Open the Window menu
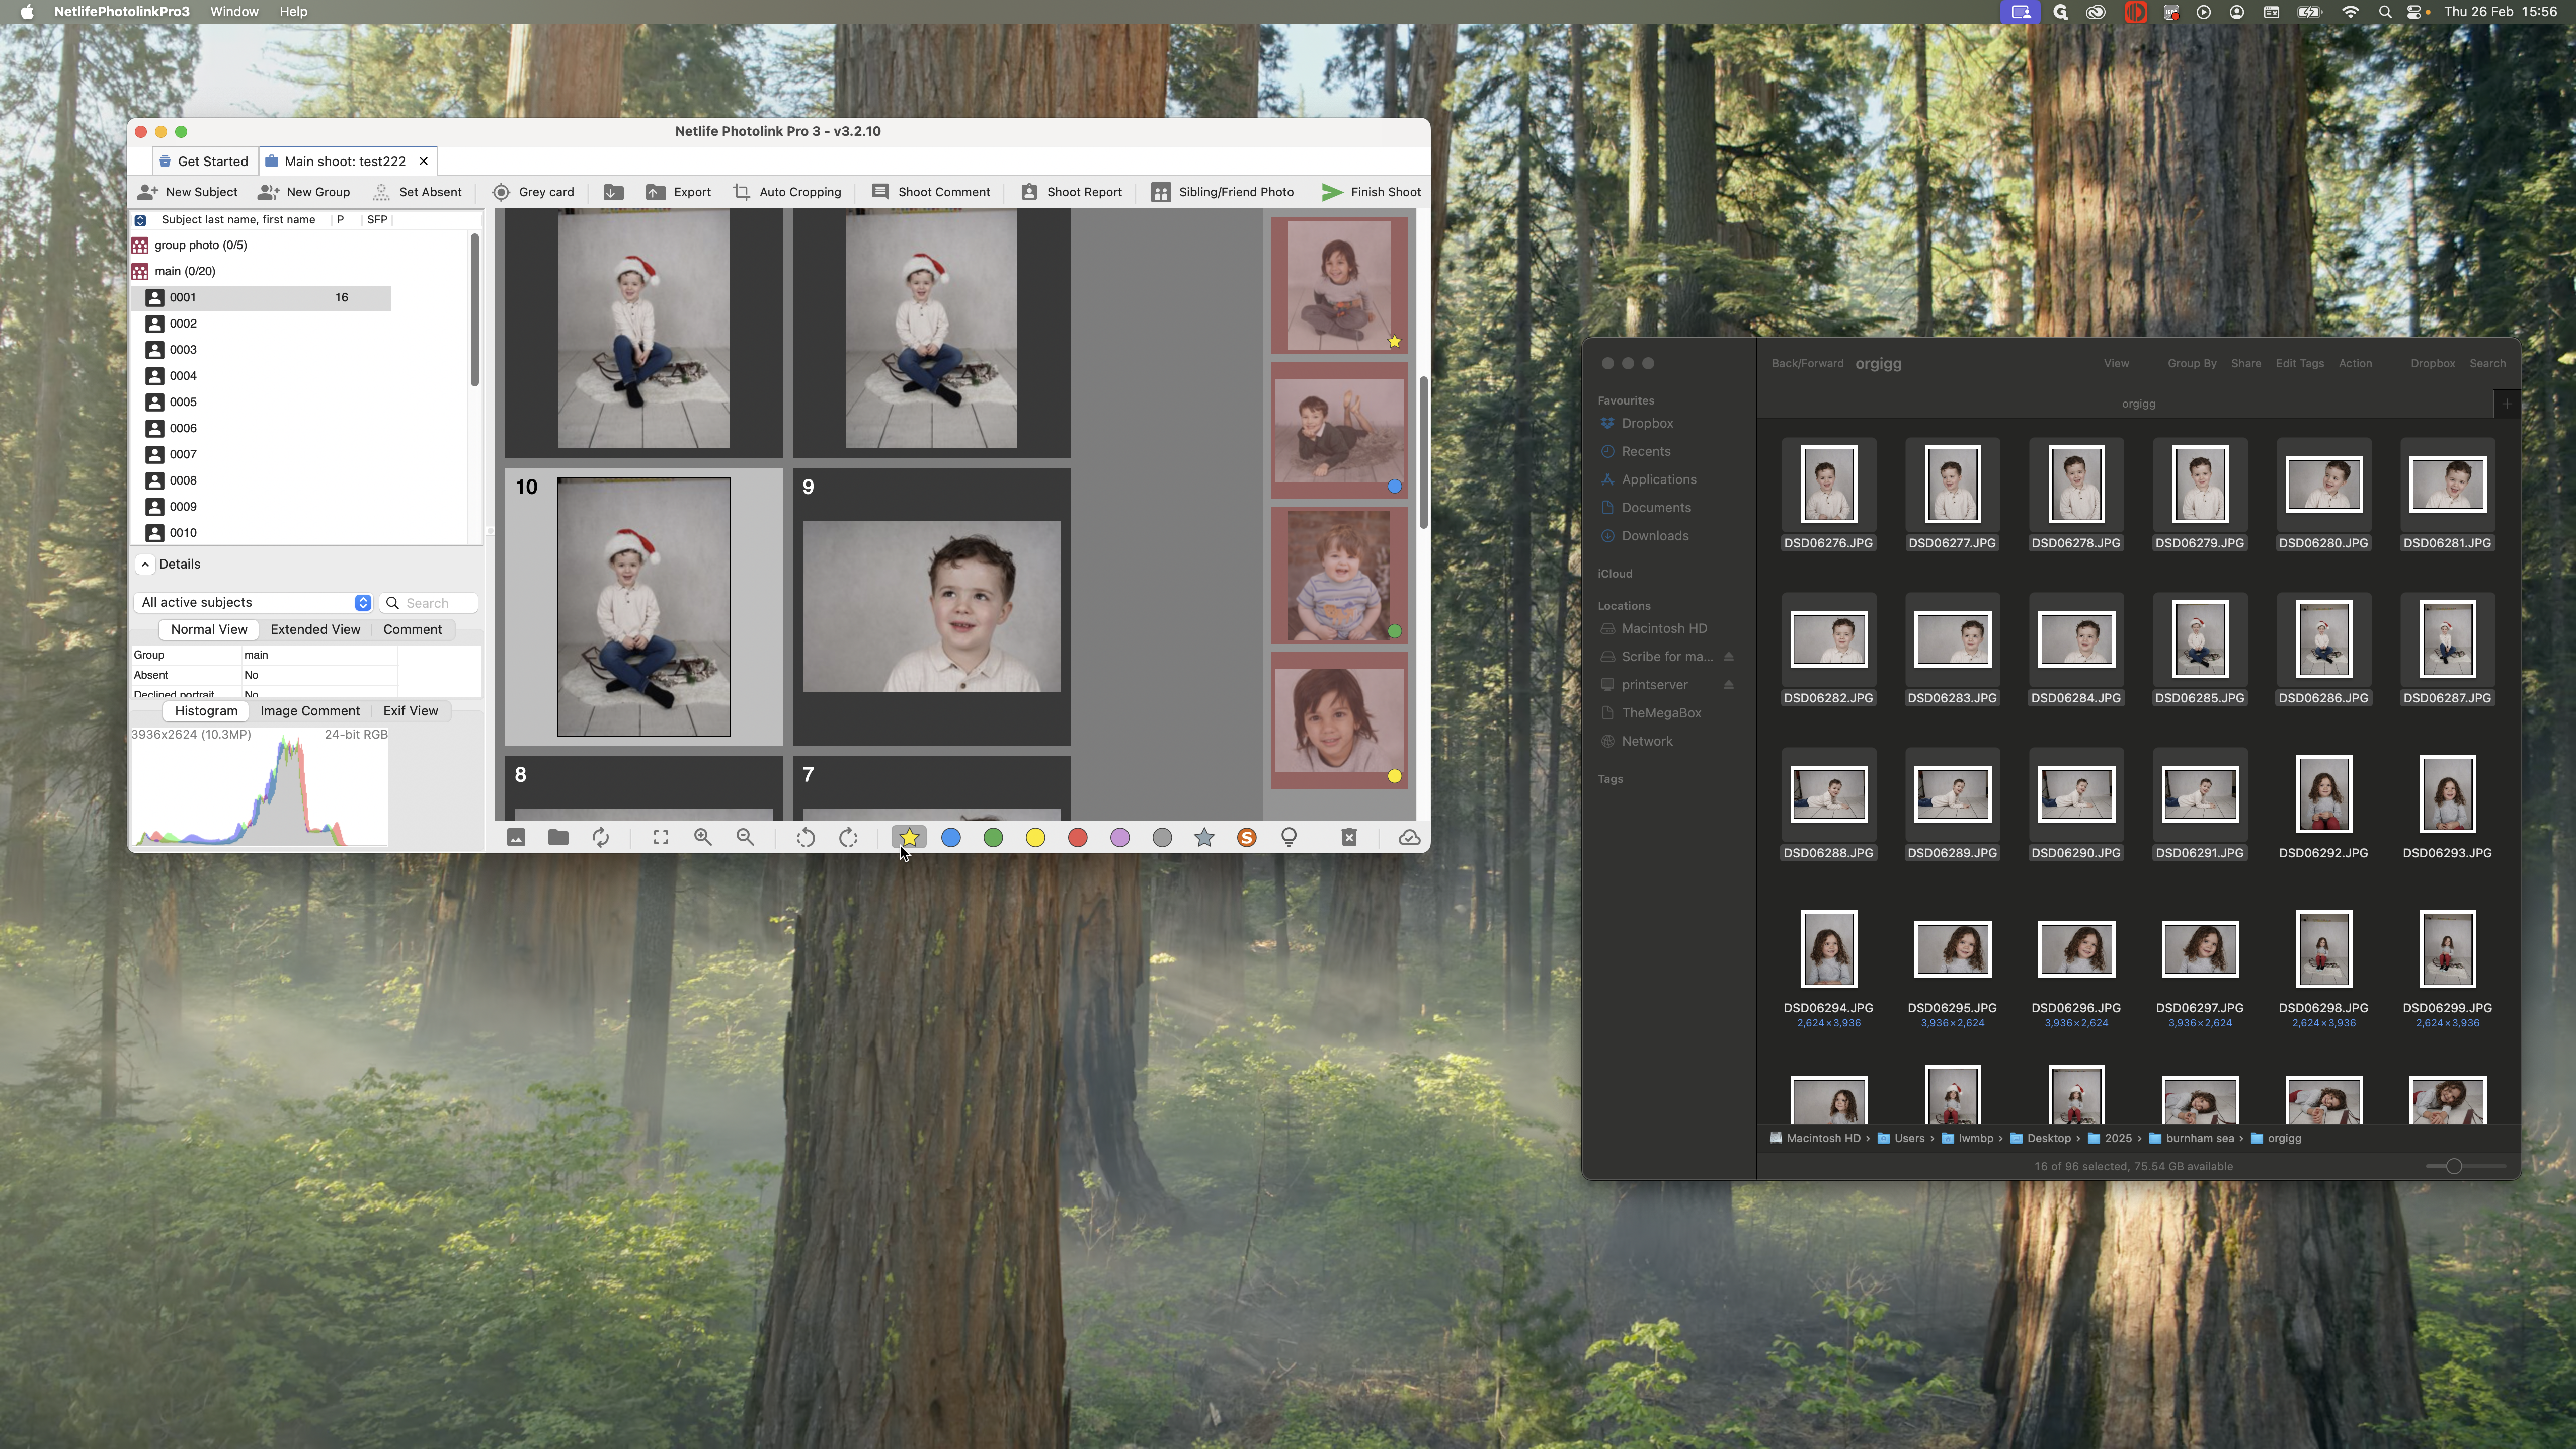The height and width of the screenshot is (1449, 2576). [x=234, y=12]
